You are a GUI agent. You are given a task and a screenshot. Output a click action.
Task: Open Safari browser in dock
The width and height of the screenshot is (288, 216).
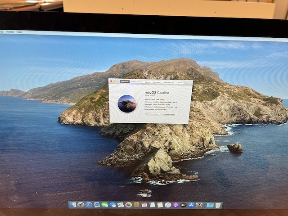tap(89, 205)
